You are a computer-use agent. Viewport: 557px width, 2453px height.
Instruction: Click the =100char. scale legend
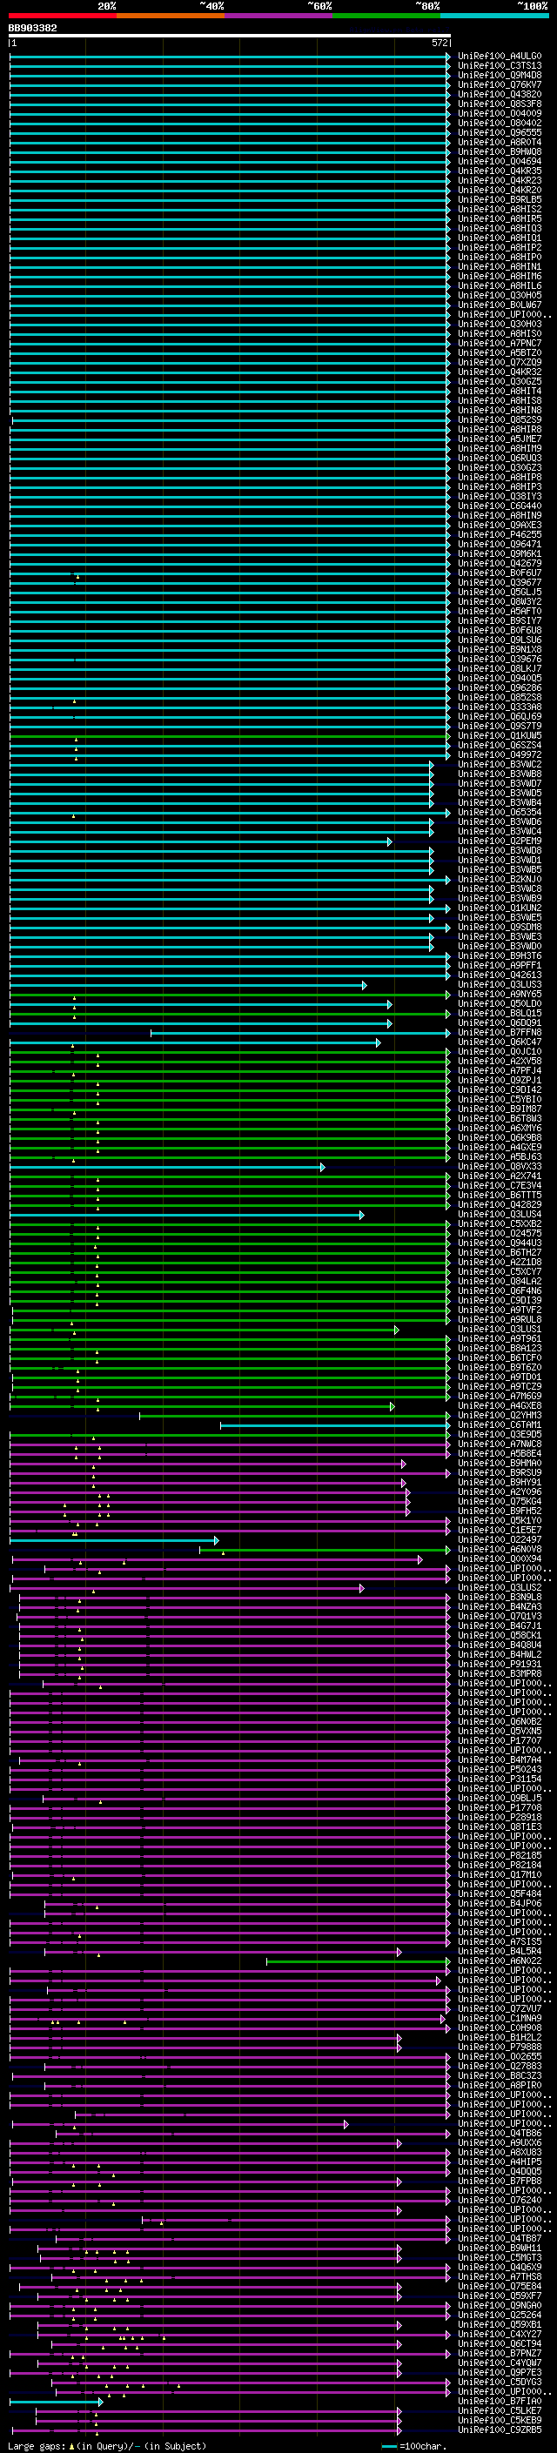(x=413, y=2445)
